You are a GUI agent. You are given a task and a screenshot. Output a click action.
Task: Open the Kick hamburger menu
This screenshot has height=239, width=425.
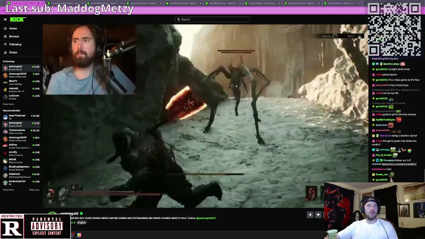(x=5, y=20)
